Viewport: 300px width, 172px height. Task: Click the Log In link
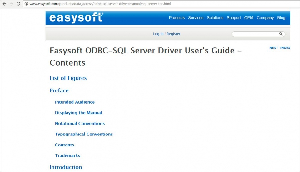click(158, 34)
